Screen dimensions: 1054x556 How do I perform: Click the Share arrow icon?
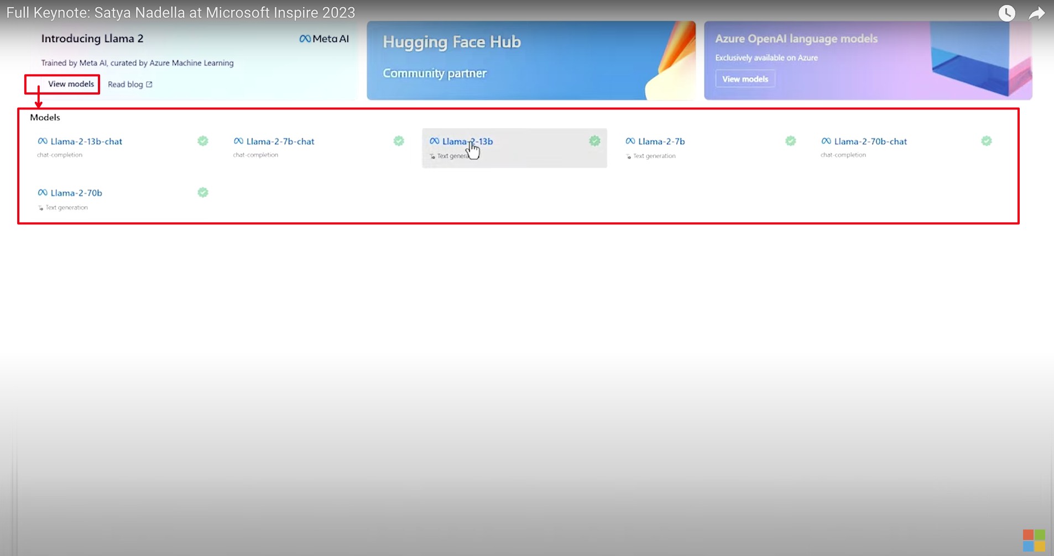point(1036,13)
